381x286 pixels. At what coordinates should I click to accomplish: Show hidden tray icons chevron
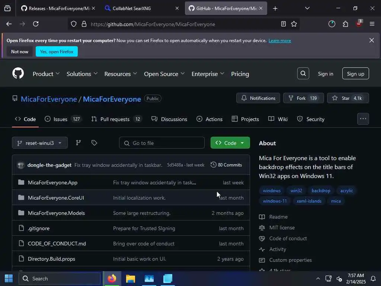318,279
